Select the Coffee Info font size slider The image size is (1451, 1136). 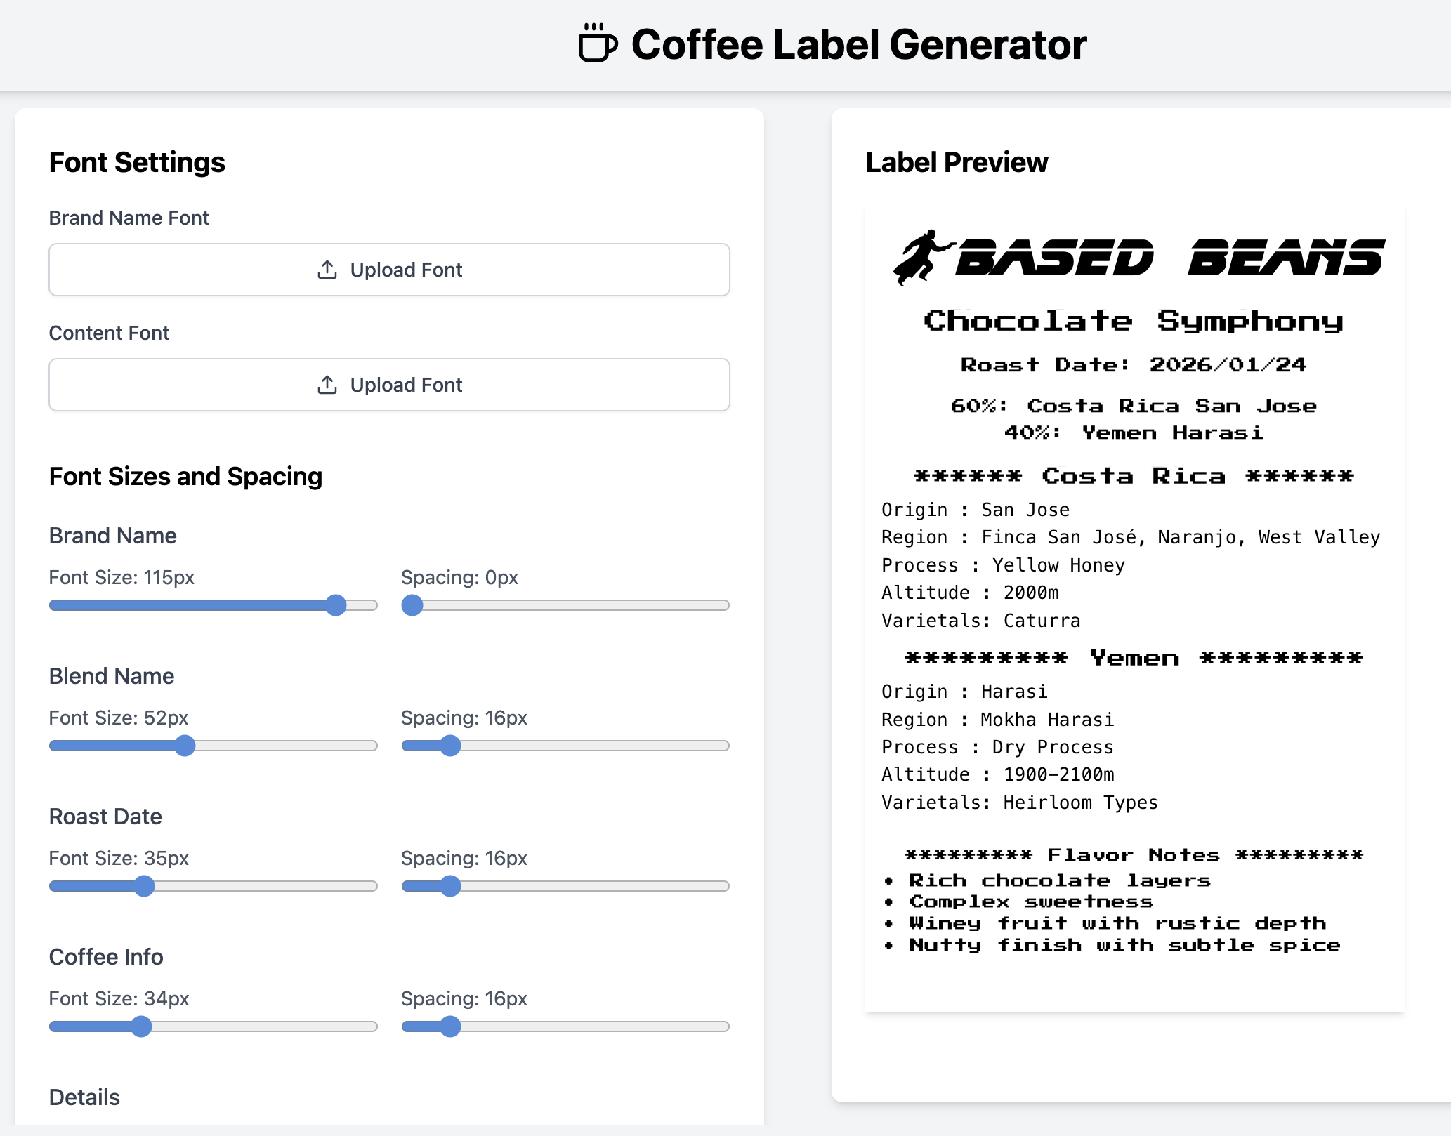(142, 1026)
